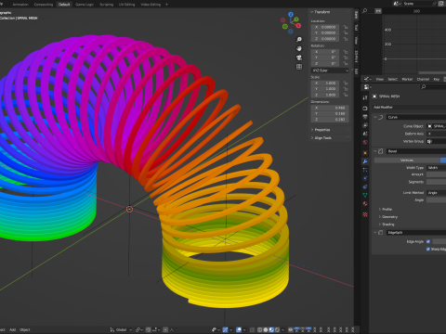Click the blue Z axis on navigation gizmo
This screenshot has width=446, height=334.
pos(291,14)
